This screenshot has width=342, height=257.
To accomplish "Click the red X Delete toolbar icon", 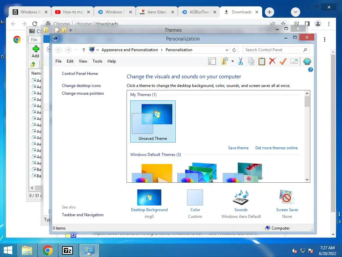I will tap(272, 61).
